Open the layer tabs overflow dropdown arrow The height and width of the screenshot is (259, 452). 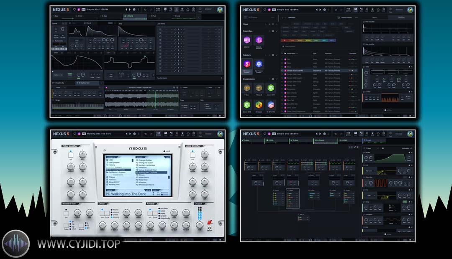(199, 17)
